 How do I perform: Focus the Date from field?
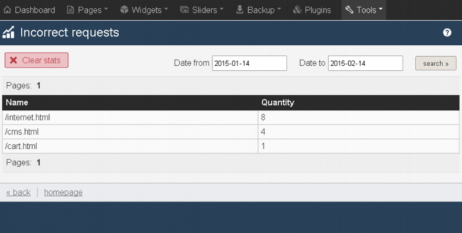pos(249,63)
